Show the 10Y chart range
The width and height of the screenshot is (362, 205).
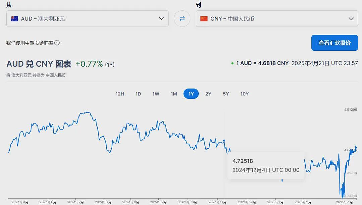coord(244,94)
